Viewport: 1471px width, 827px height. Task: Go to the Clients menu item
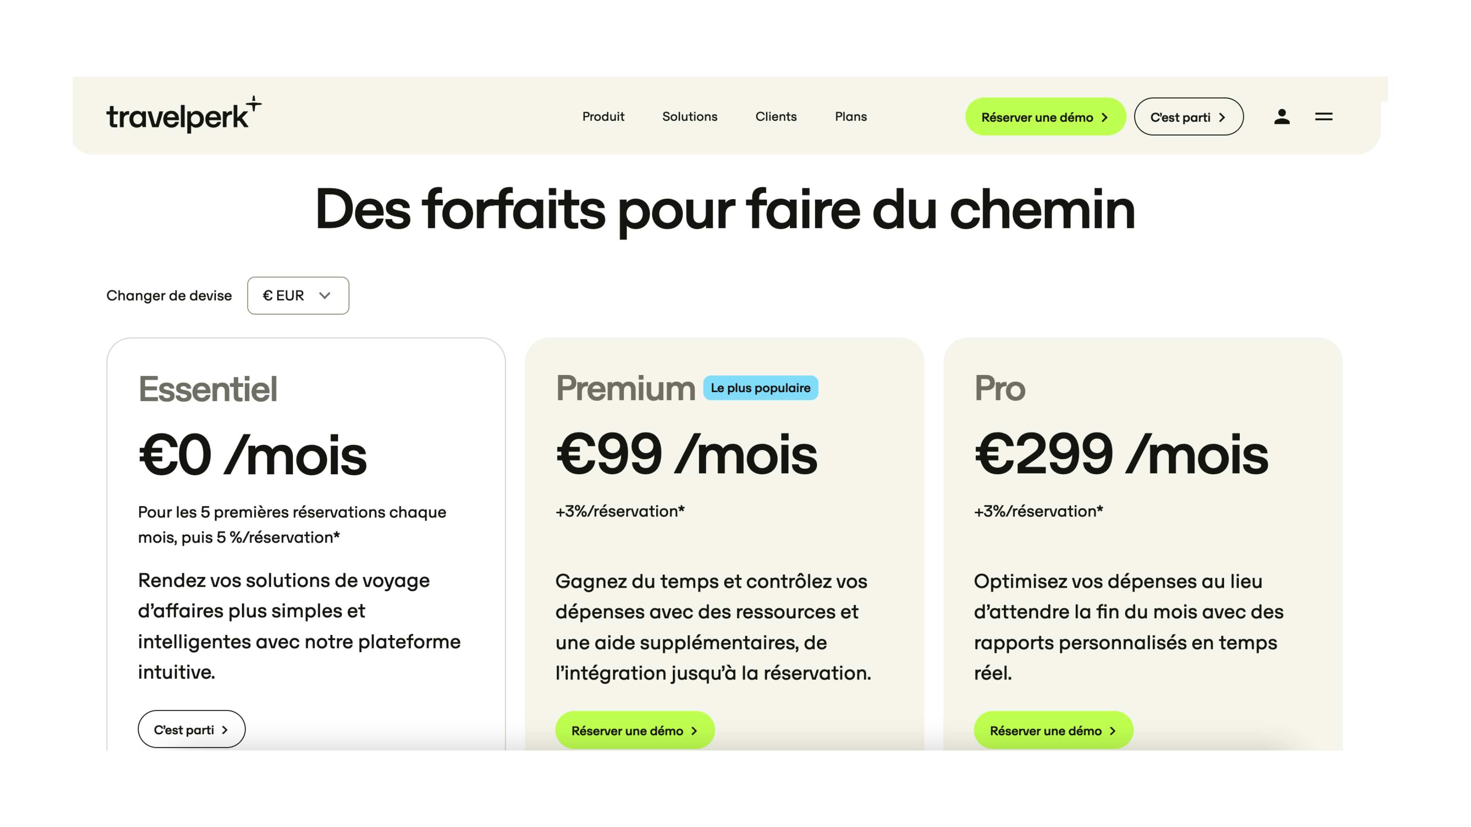pyautogui.click(x=775, y=116)
